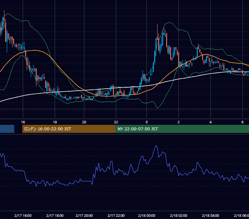This screenshot has height=219, width=249.
Task: Click the NY 22:00-07:00 JST session bar
Action: (x=182, y=129)
